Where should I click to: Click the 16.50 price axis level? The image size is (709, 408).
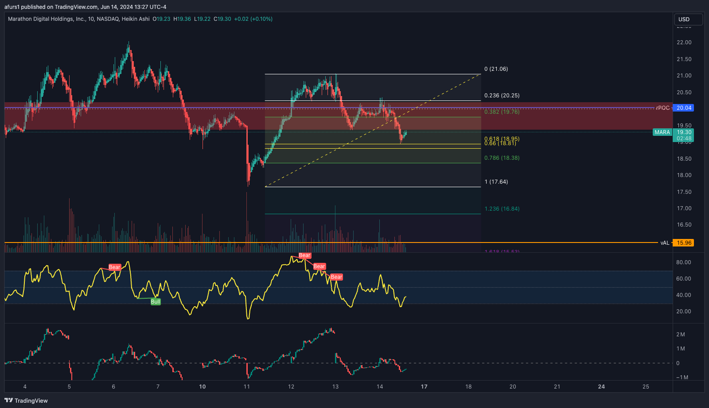pos(684,225)
